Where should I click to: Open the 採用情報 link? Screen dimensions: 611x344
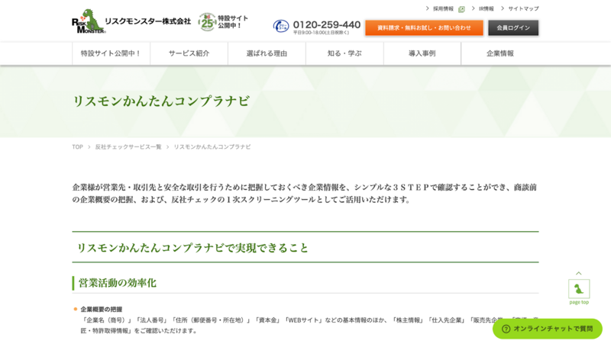click(443, 8)
